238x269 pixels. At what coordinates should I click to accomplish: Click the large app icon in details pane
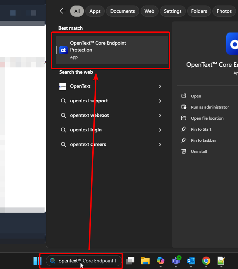(x=232, y=44)
